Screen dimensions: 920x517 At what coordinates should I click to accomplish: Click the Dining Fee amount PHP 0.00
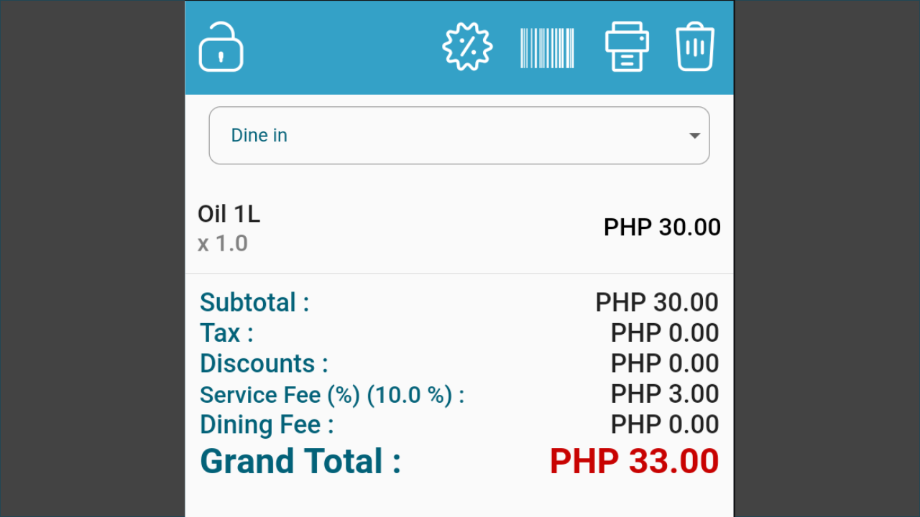click(664, 424)
